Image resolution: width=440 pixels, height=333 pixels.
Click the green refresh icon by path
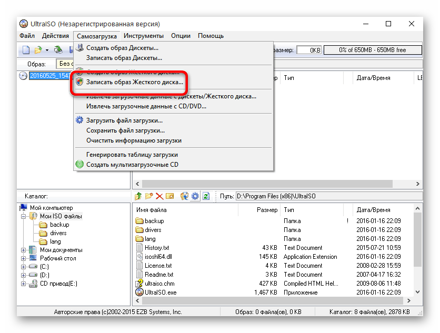tap(206, 196)
